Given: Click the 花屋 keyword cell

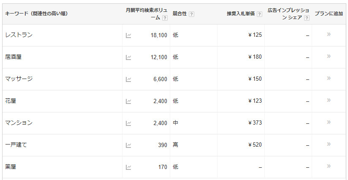Looking at the screenshot, I should click(x=11, y=101).
